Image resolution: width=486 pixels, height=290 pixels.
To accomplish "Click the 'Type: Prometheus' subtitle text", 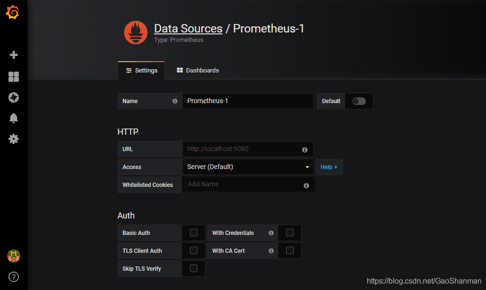I will click(179, 40).
